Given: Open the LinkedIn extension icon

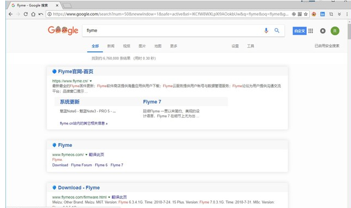Looking at the screenshot, I should coord(323,14).
